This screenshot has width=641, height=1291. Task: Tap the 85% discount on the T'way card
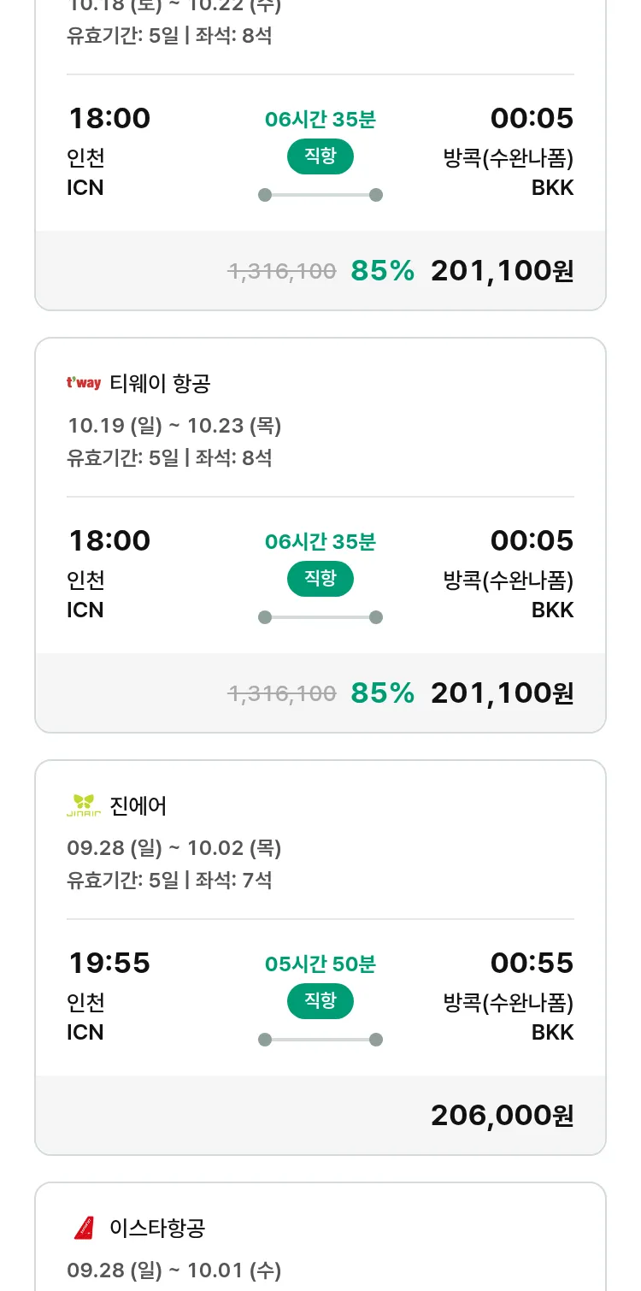coord(382,693)
